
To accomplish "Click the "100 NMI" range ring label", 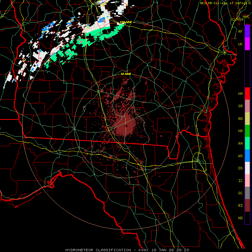I will (126, 22).
